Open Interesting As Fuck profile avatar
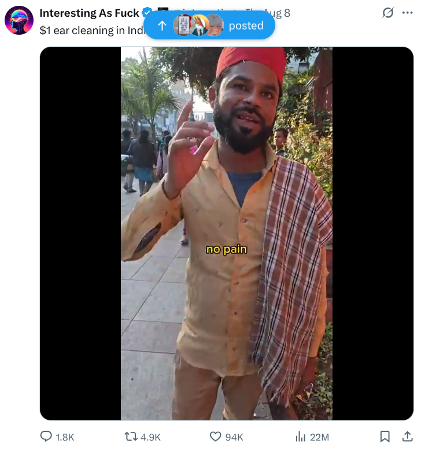Viewport: 421px width, 455px height. (x=19, y=20)
